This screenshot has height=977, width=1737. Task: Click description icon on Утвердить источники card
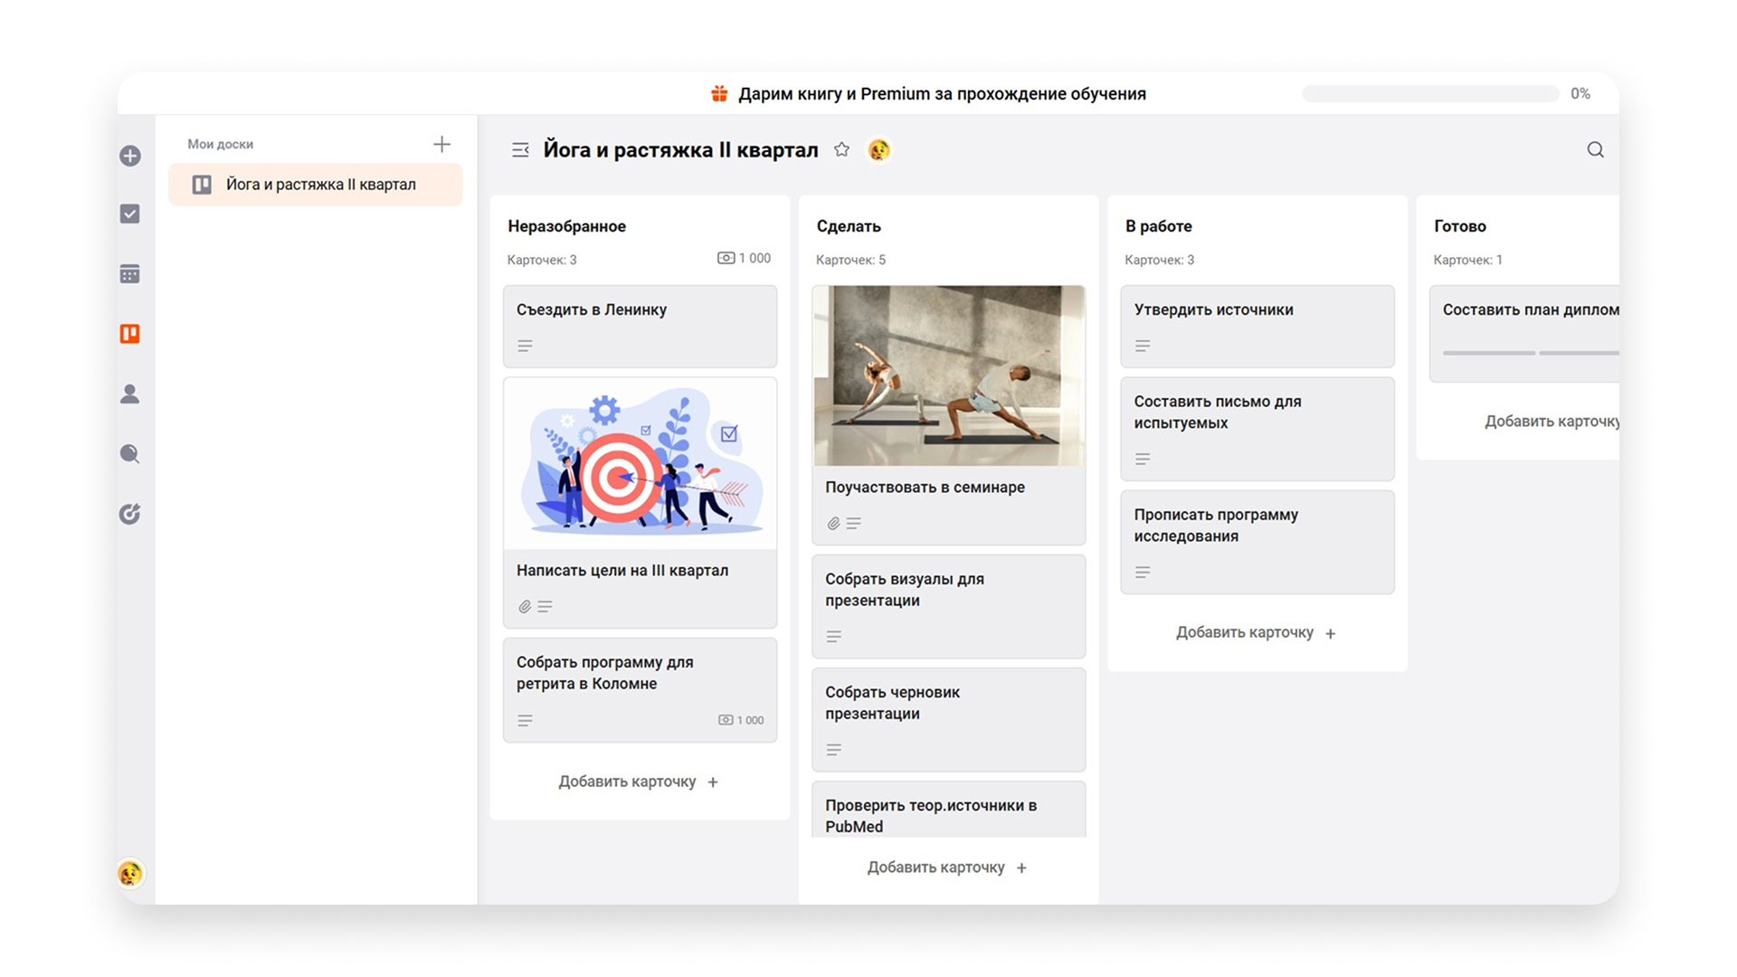[1143, 346]
